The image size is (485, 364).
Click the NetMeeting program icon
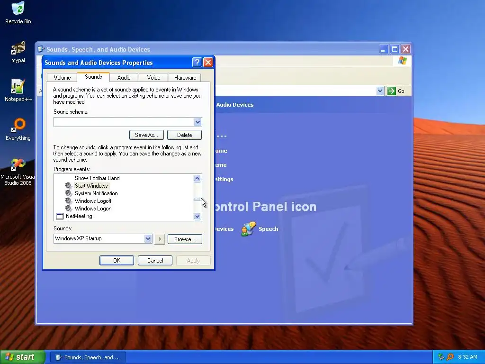point(59,216)
